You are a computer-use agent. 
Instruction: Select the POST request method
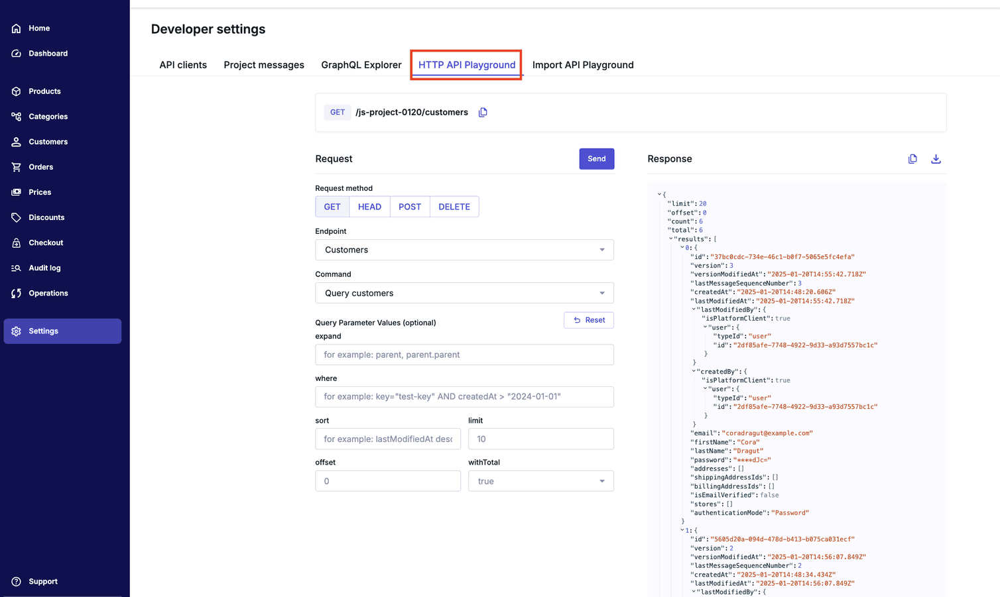(409, 206)
